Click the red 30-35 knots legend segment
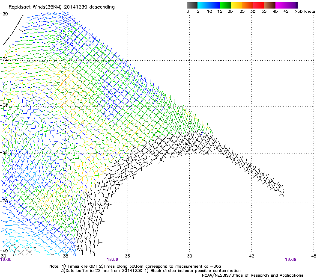Viewport: 317px width, 278px height. pos(259,5)
